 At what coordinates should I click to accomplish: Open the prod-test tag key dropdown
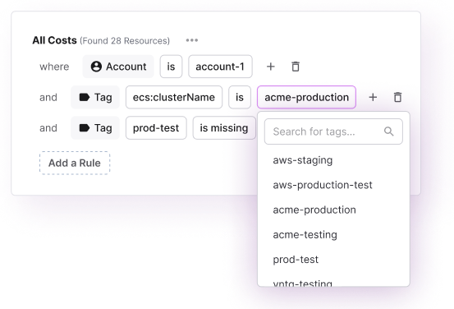pos(156,128)
